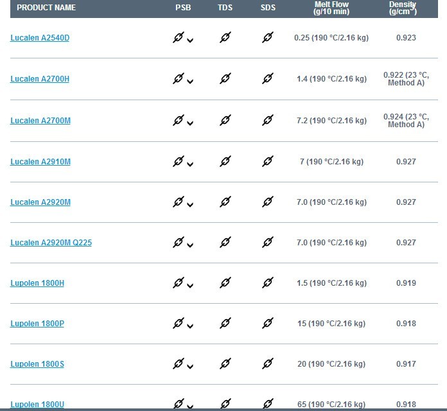The height and width of the screenshot is (411, 447).
Task: Click the TDS link icon for Lucalen A2540D
Action: tap(225, 37)
